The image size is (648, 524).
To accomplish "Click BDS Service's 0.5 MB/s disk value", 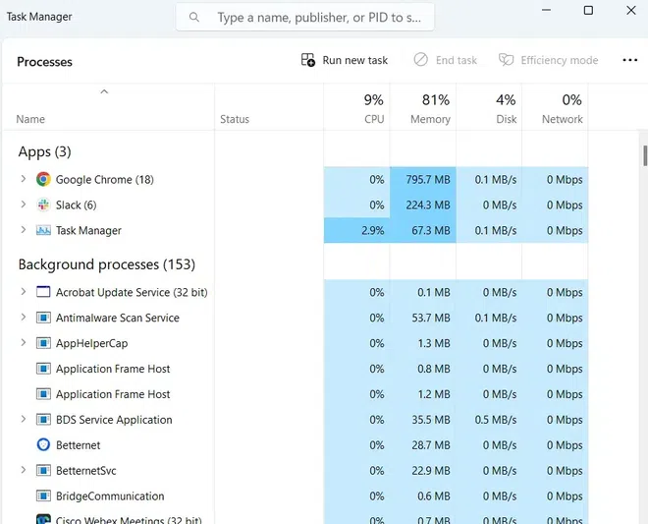I will (x=496, y=420).
